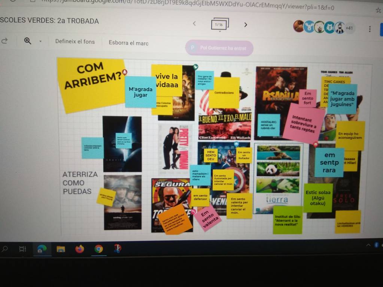Click the third green collaborator avatar
Image resolution: width=383 pixels, height=287 pixels.
coord(319,27)
